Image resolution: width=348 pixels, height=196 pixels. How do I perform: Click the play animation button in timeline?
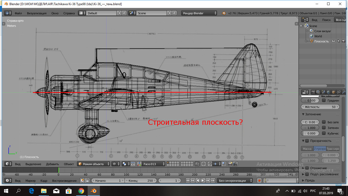point(203,180)
